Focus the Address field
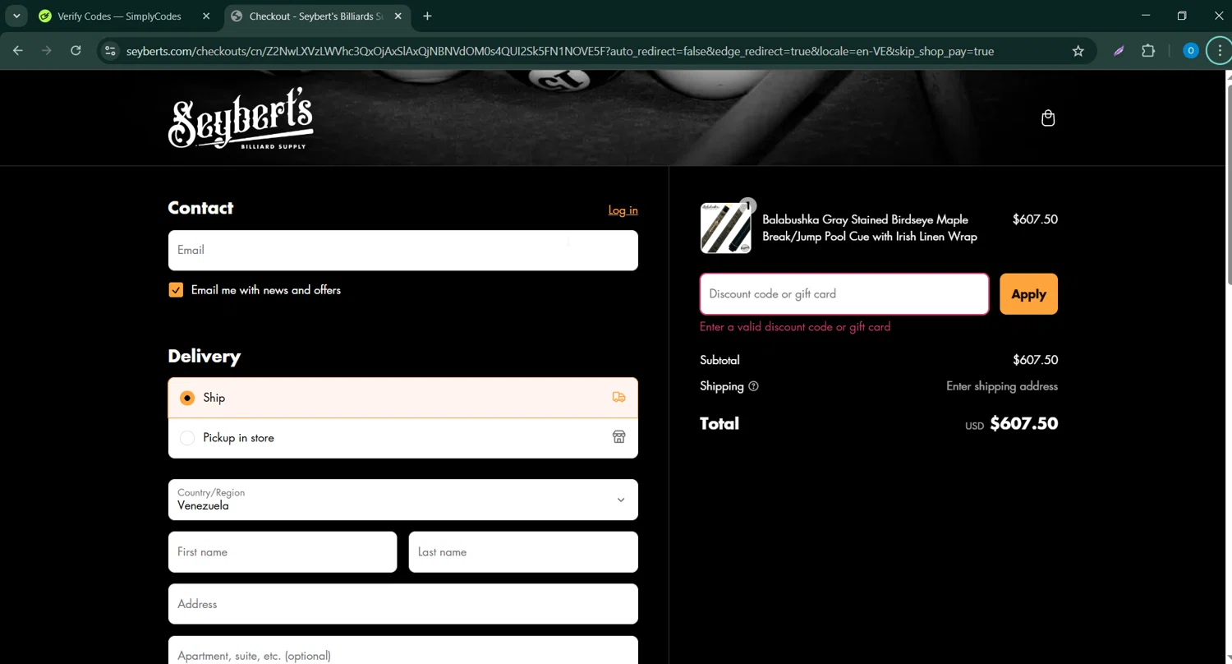1232x664 pixels. [x=402, y=604]
